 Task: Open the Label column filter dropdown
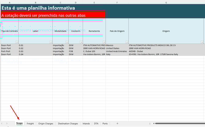click(51, 42)
